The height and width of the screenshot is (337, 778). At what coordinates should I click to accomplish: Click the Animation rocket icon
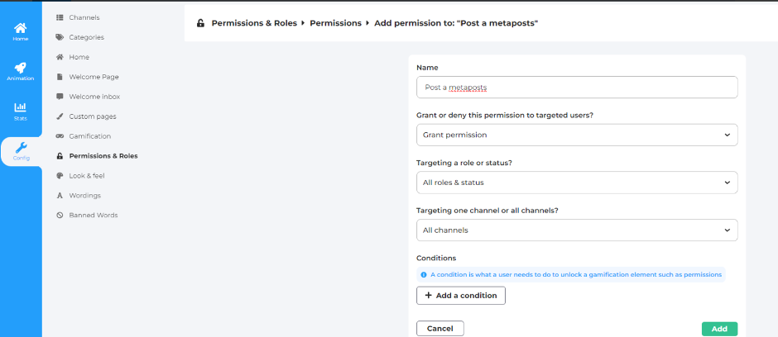21,68
